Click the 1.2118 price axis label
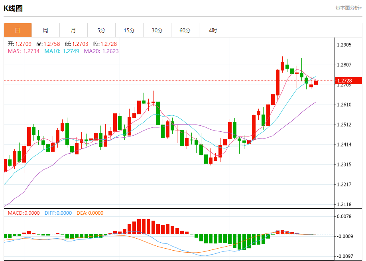Screen dimensions: 366x261 coord(344,204)
